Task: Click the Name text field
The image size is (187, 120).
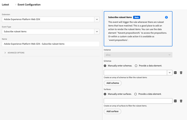Action: [51, 44]
